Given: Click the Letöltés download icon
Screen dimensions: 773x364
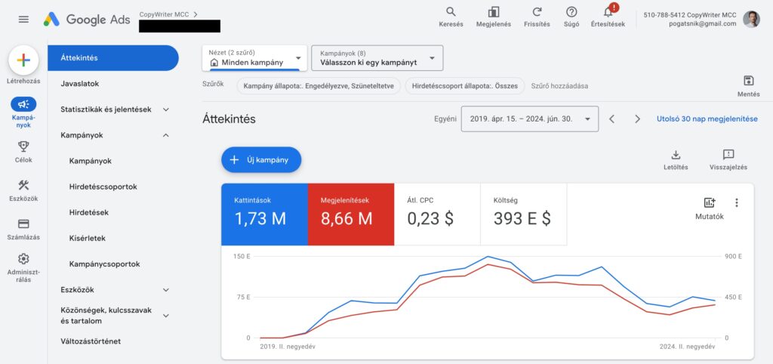Looking at the screenshot, I should pyautogui.click(x=676, y=155).
